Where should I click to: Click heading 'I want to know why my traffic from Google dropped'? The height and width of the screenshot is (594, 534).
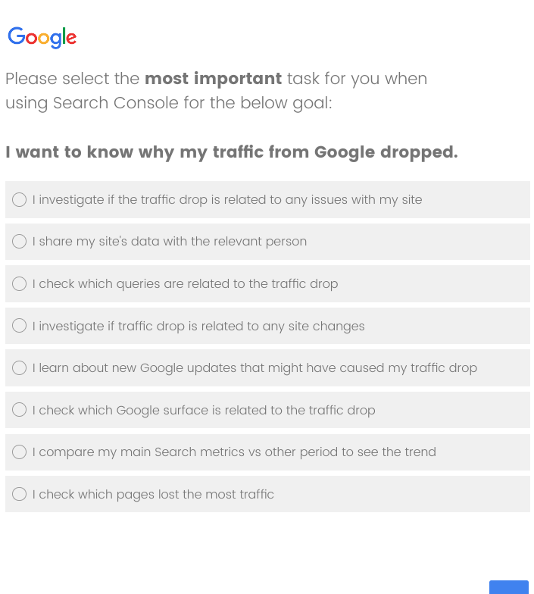(232, 152)
